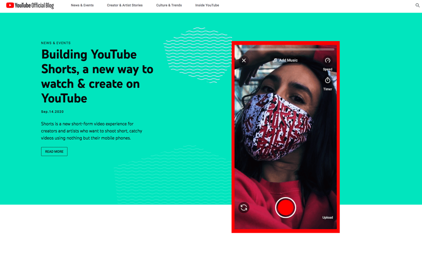
Task: Flip camera using the rotate icon
Action: pyautogui.click(x=244, y=207)
